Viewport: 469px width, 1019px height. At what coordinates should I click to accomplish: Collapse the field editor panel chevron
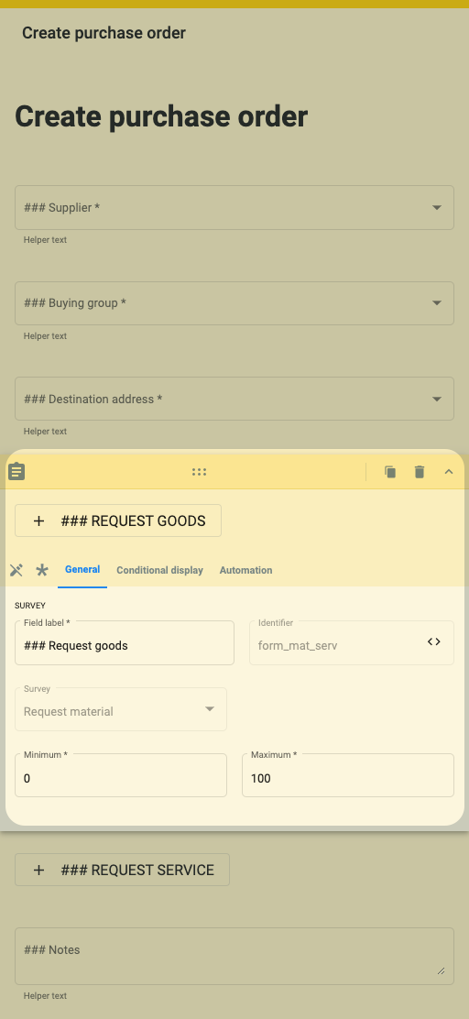tap(449, 472)
